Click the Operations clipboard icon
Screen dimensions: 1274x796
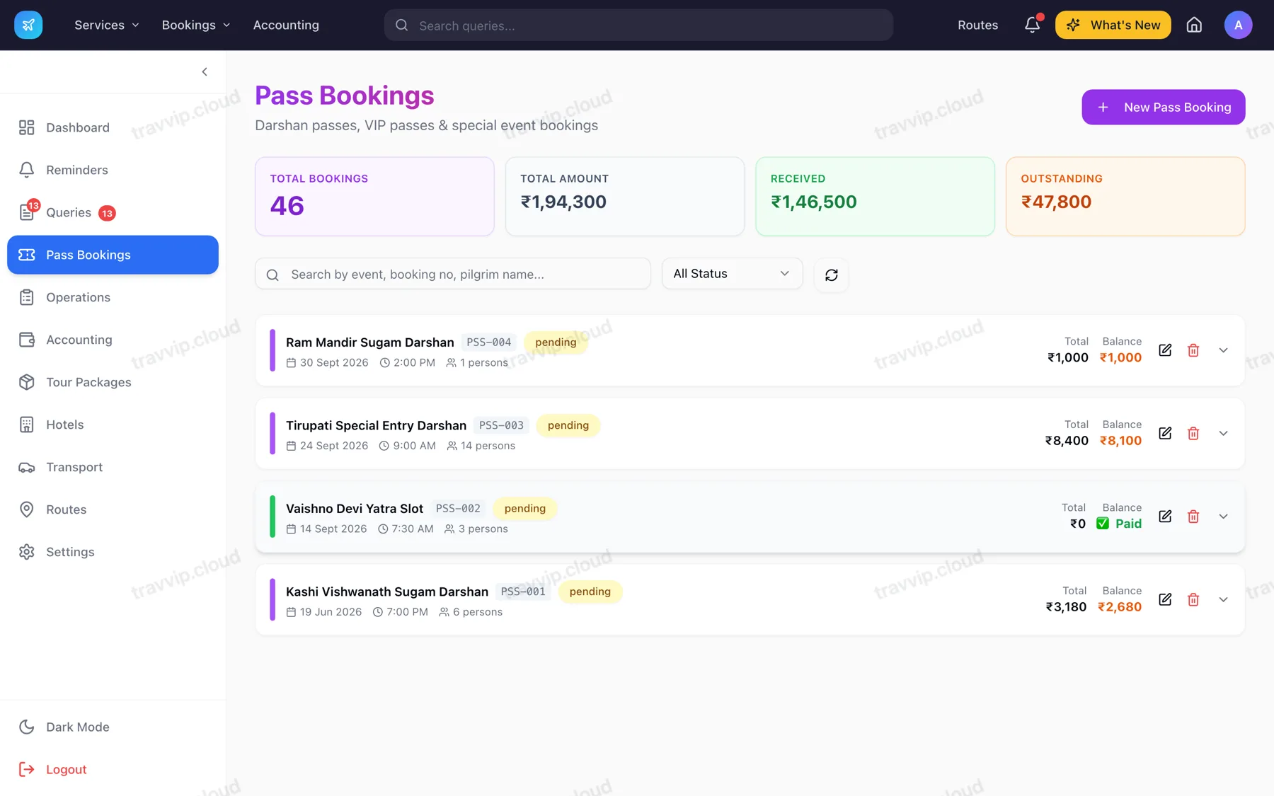click(x=27, y=297)
